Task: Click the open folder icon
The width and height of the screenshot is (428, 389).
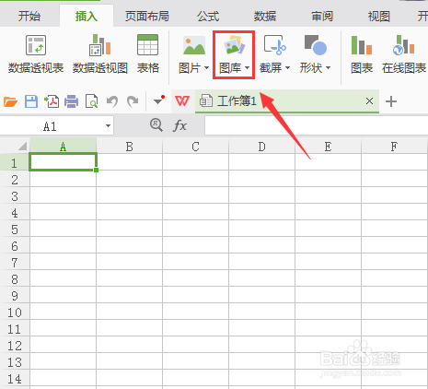Action: (x=10, y=101)
